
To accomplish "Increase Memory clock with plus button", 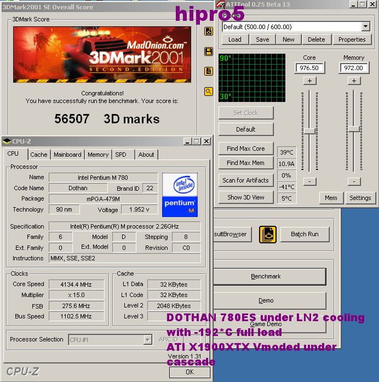I will pos(354,81).
